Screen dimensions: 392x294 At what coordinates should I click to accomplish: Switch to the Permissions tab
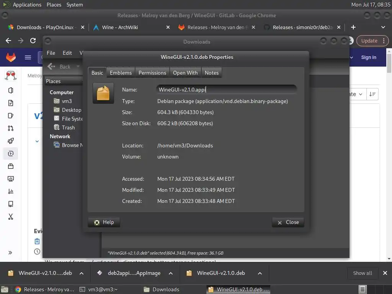152,73
